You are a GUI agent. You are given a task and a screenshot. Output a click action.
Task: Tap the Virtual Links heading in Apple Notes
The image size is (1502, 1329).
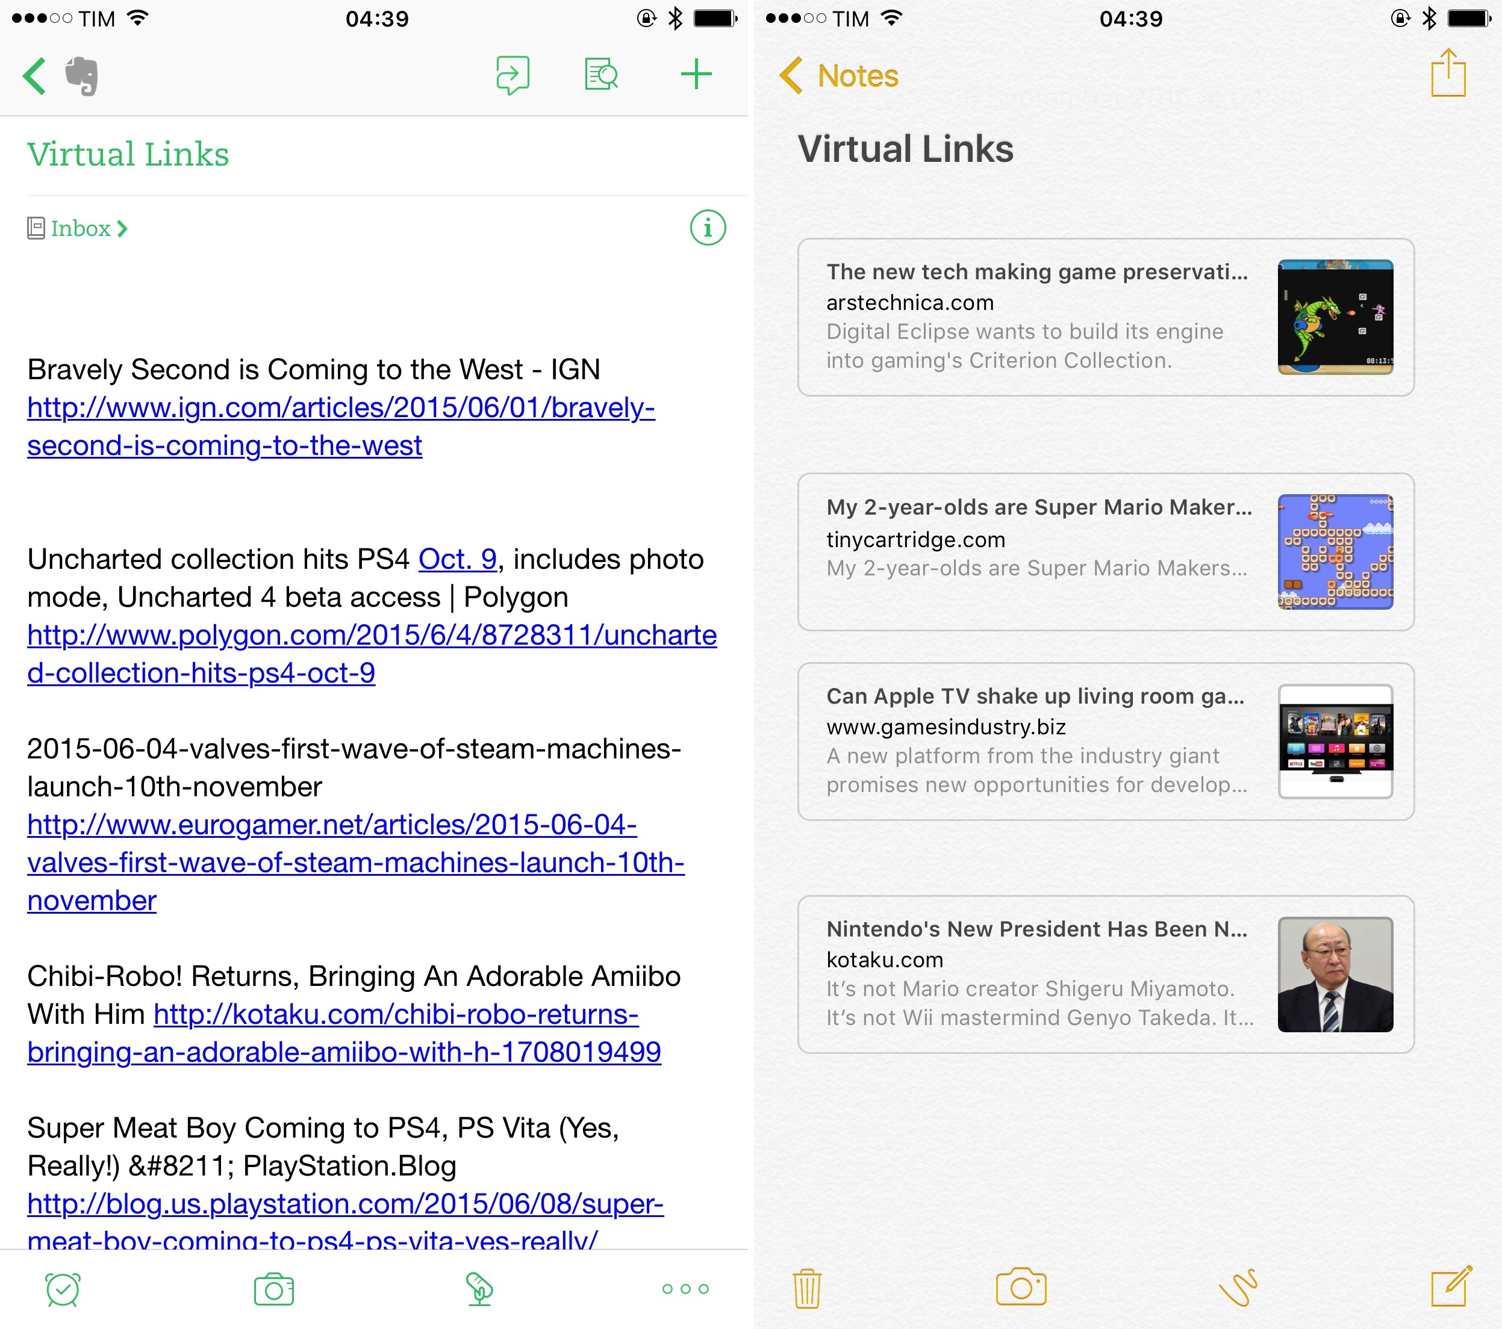pos(905,149)
